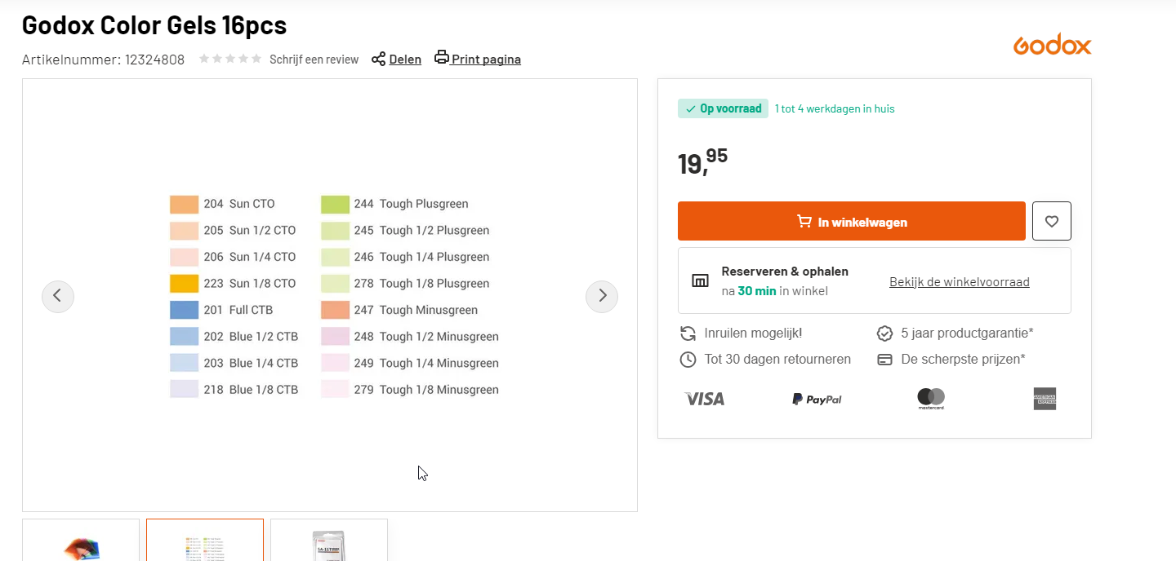Open Bekijk de winkelvoorraad link
This screenshot has height=561, width=1176.
[959, 282]
